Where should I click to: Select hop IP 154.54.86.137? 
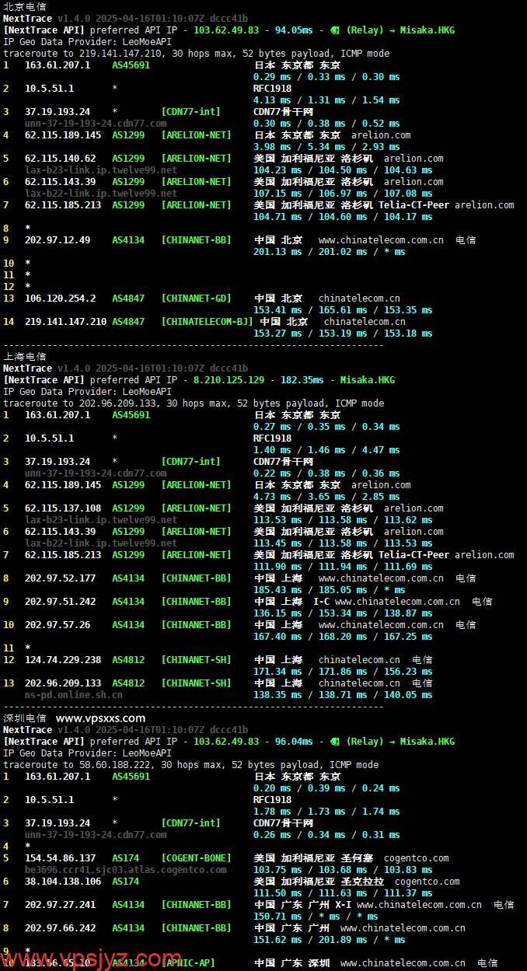(x=61, y=857)
